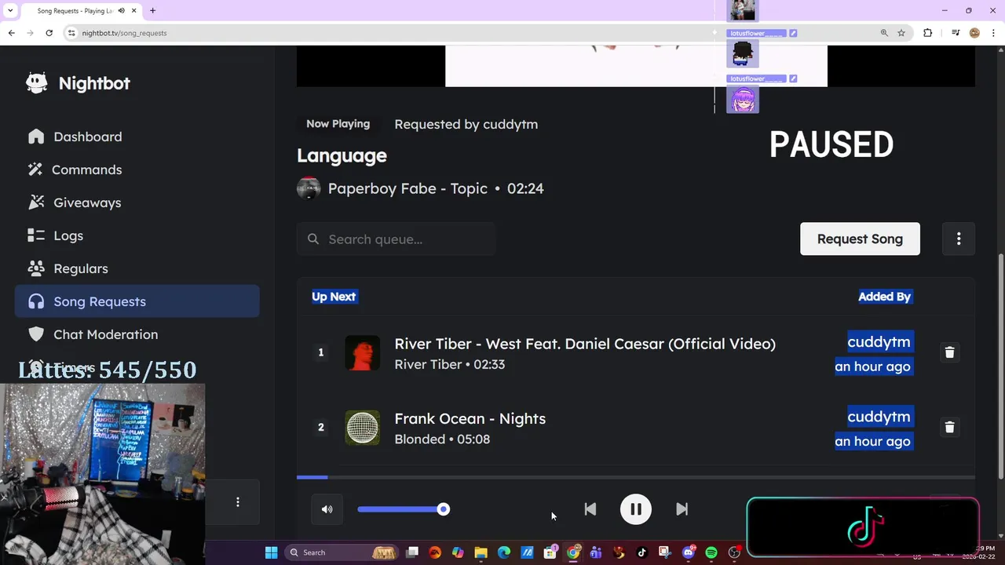Open the browser zoom icon
Screen dimensions: 1005x565
tap(884, 33)
